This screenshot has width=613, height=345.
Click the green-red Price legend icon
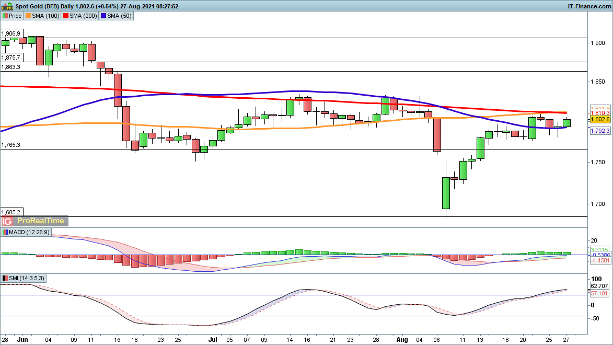5,16
